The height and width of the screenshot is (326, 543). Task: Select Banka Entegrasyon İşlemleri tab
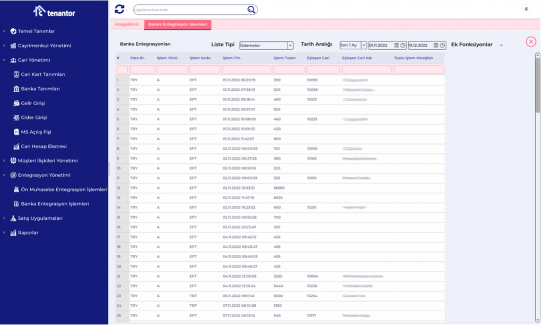click(177, 24)
